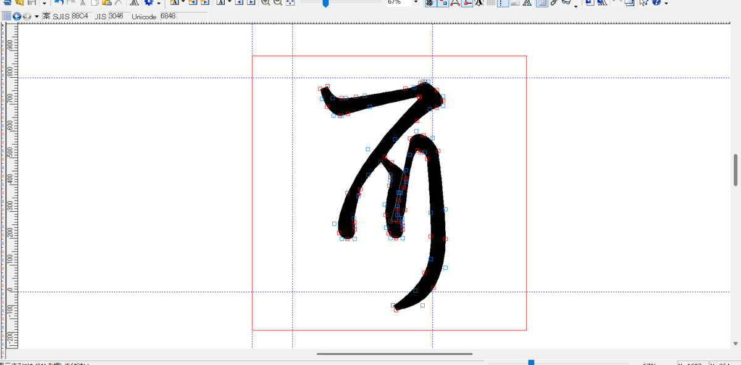Click the horizontal scrollbar thumb below canvas
741x365 pixels.
point(395,354)
